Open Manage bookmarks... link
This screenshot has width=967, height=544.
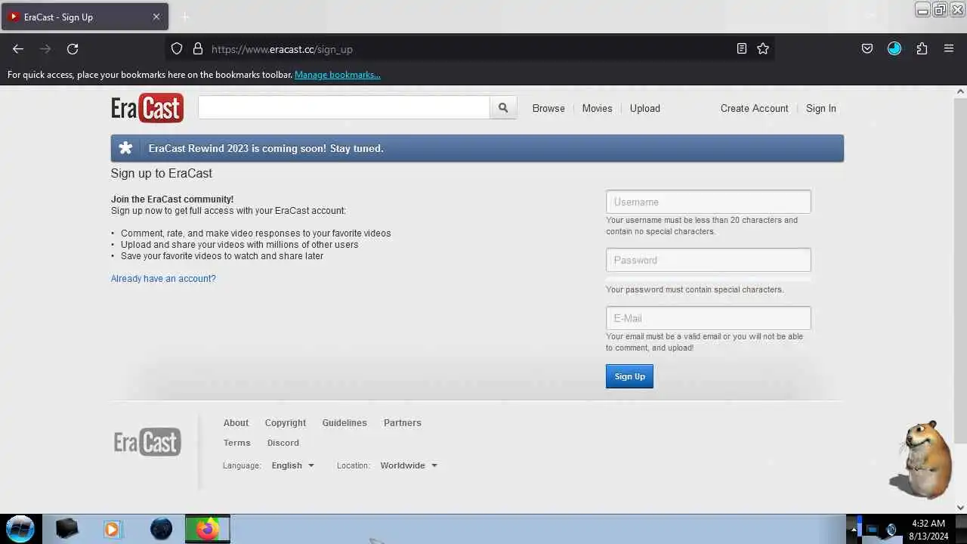pyautogui.click(x=338, y=75)
